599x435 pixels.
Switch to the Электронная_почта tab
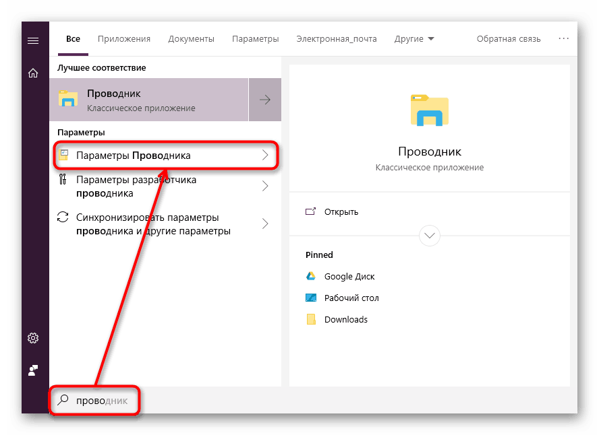tap(336, 39)
